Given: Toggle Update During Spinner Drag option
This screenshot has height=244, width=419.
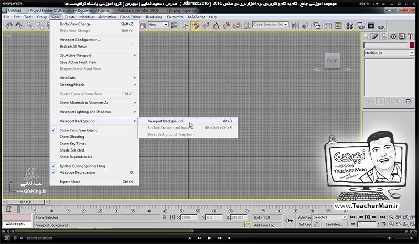Looking at the screenshot, I should [95, 166].
